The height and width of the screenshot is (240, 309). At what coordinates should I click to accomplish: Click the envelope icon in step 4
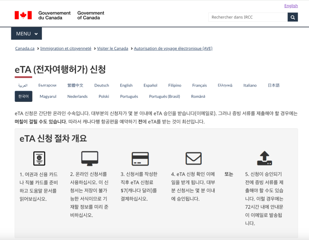[x=193, y=158]
